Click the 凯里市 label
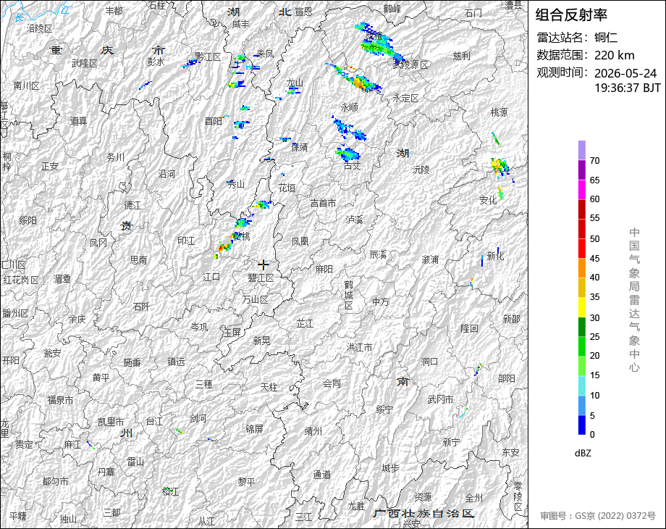 pyautogui.click(x=111, y=422)
